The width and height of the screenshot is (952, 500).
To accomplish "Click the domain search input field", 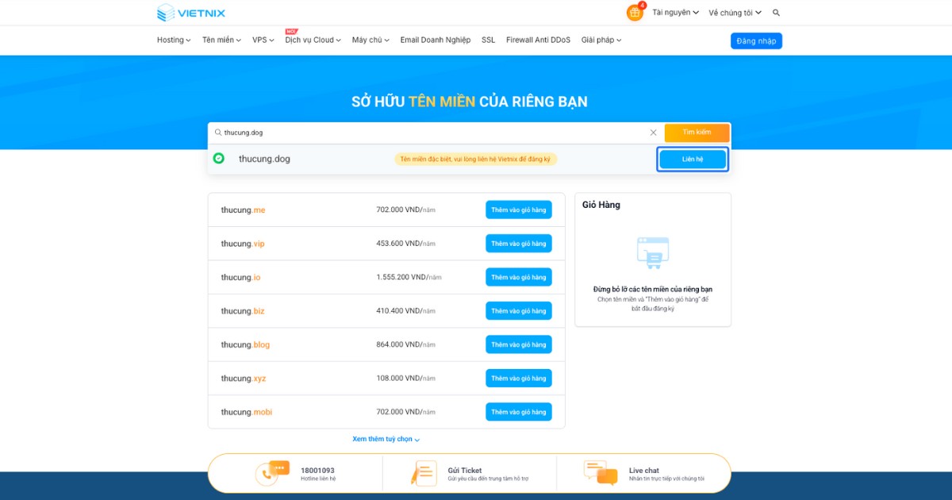I will coord(397,132).
